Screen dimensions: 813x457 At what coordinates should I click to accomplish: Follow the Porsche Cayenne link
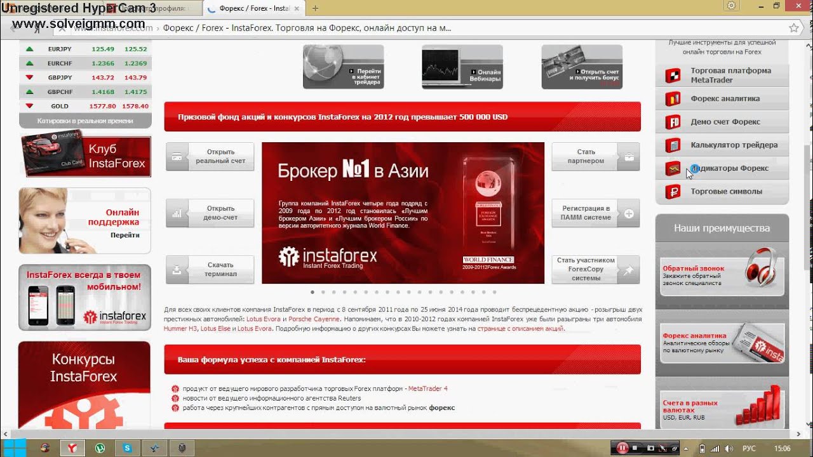(314, 319)
